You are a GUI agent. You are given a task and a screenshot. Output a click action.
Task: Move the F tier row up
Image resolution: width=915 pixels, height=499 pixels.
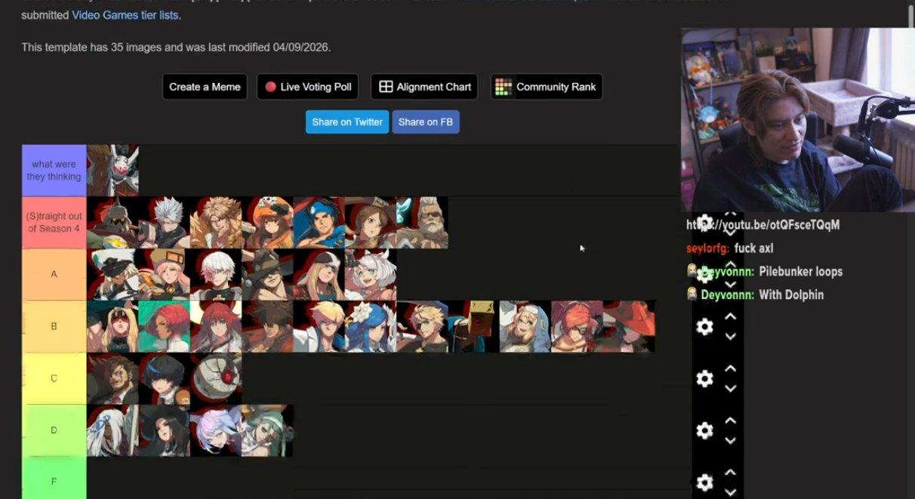tap(730, 473)
